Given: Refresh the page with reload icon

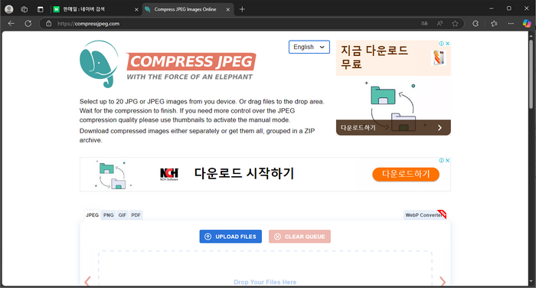Looking at the screenshot, I should [x=28, y=24].
